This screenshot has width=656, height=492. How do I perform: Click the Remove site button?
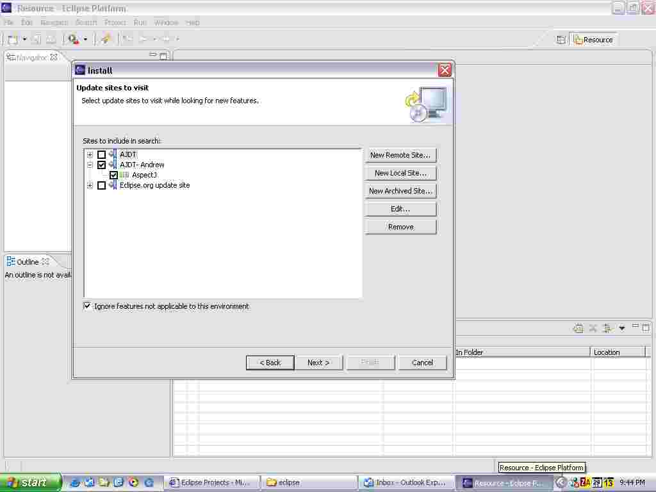click(400, 227)
